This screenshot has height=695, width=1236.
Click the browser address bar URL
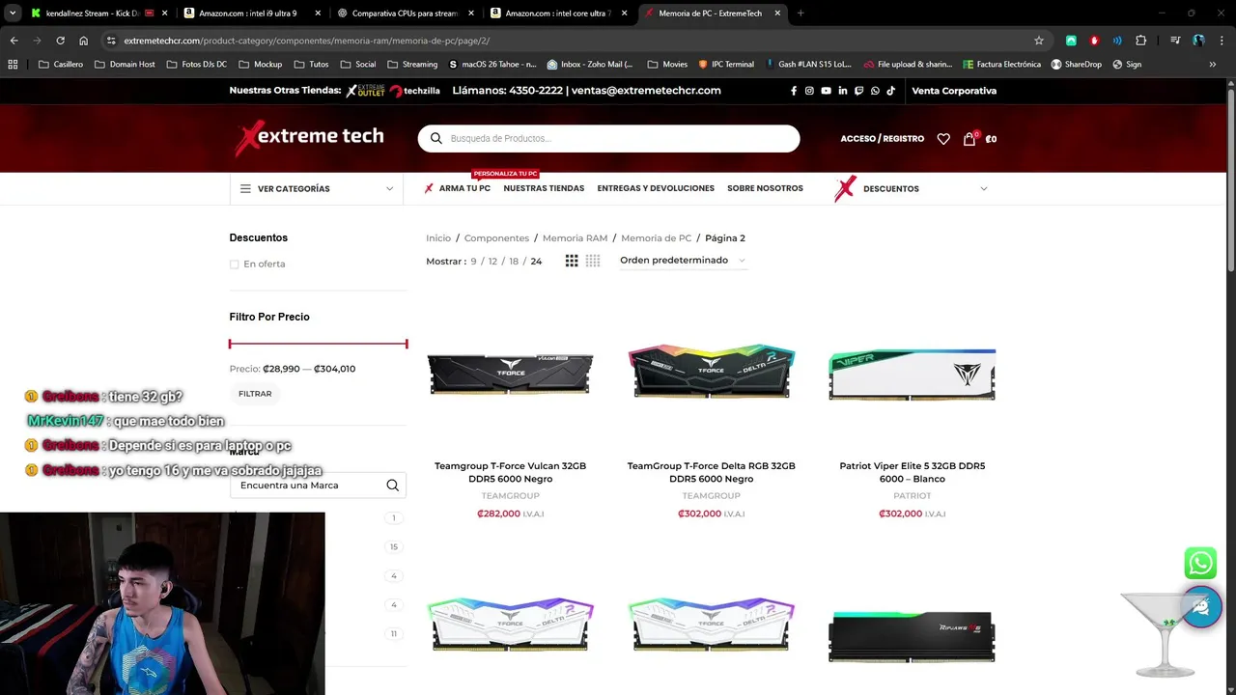307,41
